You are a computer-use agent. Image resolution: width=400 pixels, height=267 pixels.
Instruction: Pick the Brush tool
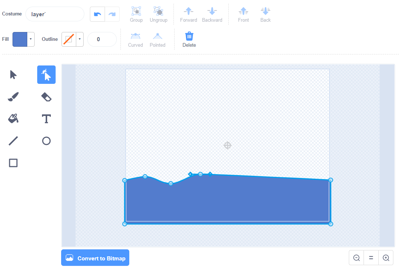[x=13, y=97]
